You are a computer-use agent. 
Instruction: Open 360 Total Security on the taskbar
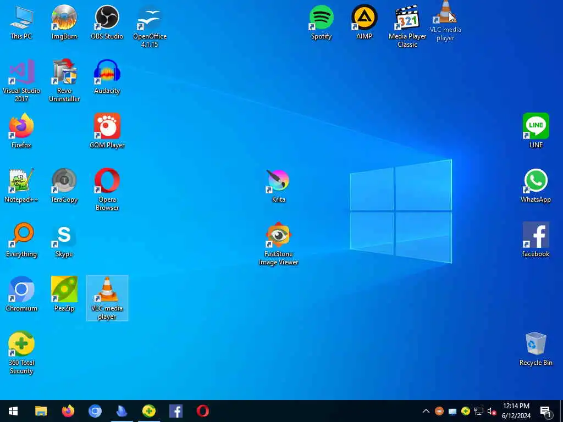click(x=148, y=411)
